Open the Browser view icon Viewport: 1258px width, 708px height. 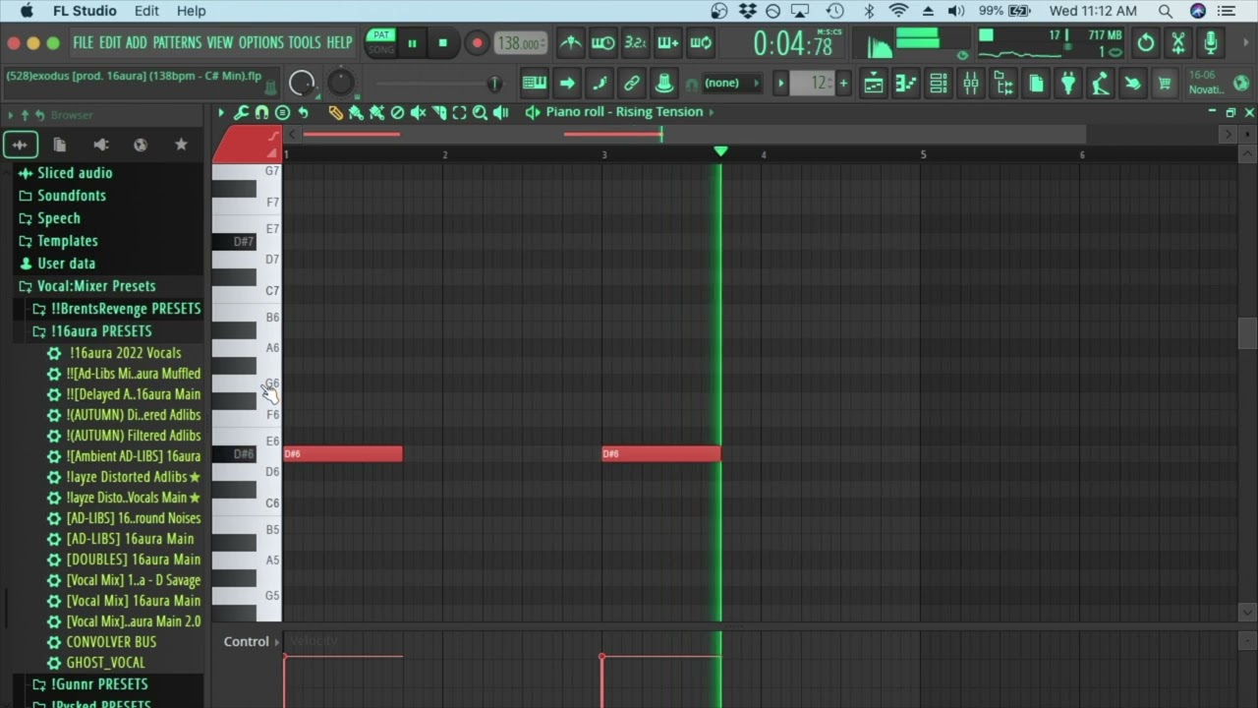1003,84
